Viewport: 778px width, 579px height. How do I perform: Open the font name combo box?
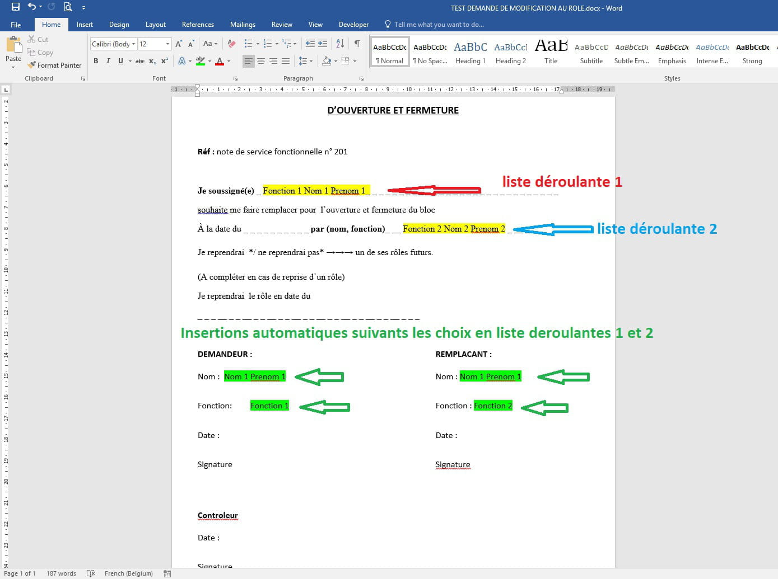(x=114, y=44)
